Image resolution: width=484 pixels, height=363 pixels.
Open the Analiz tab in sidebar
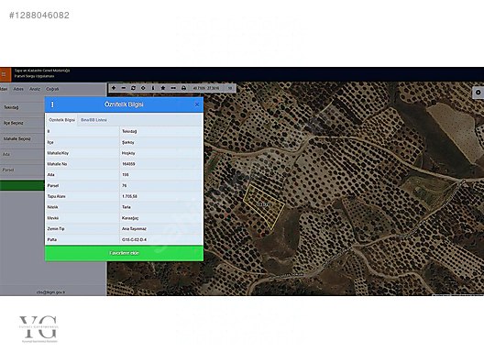tap(35, 89)
